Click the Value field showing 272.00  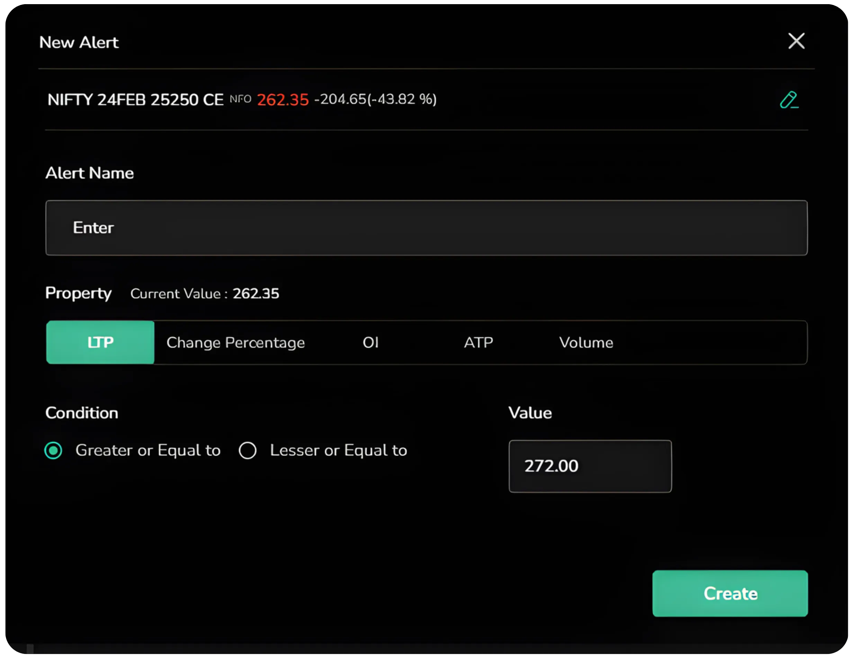[590, 466]
